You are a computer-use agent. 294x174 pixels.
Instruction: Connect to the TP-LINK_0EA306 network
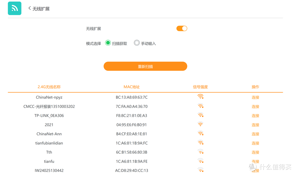255,116
